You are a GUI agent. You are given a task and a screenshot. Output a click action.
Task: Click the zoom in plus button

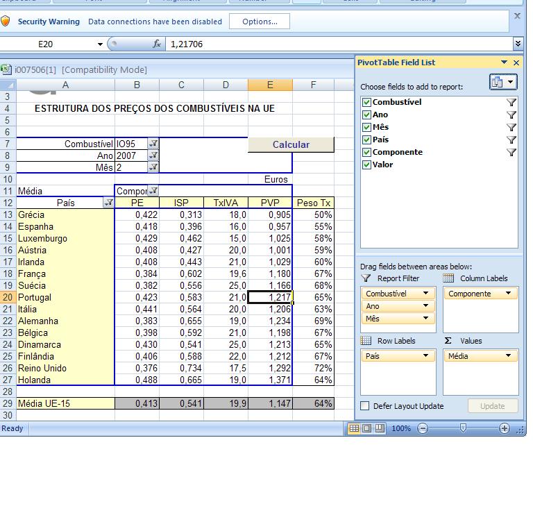505,428
